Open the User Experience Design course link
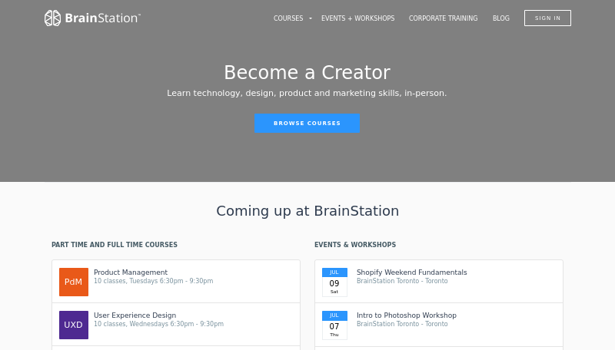The width and height of the screenshot is (615, 350). coord(135,315)
